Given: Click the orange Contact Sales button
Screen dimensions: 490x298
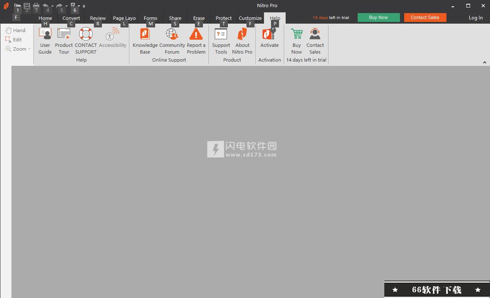Looking at the screenshot, I should (425, 17).
